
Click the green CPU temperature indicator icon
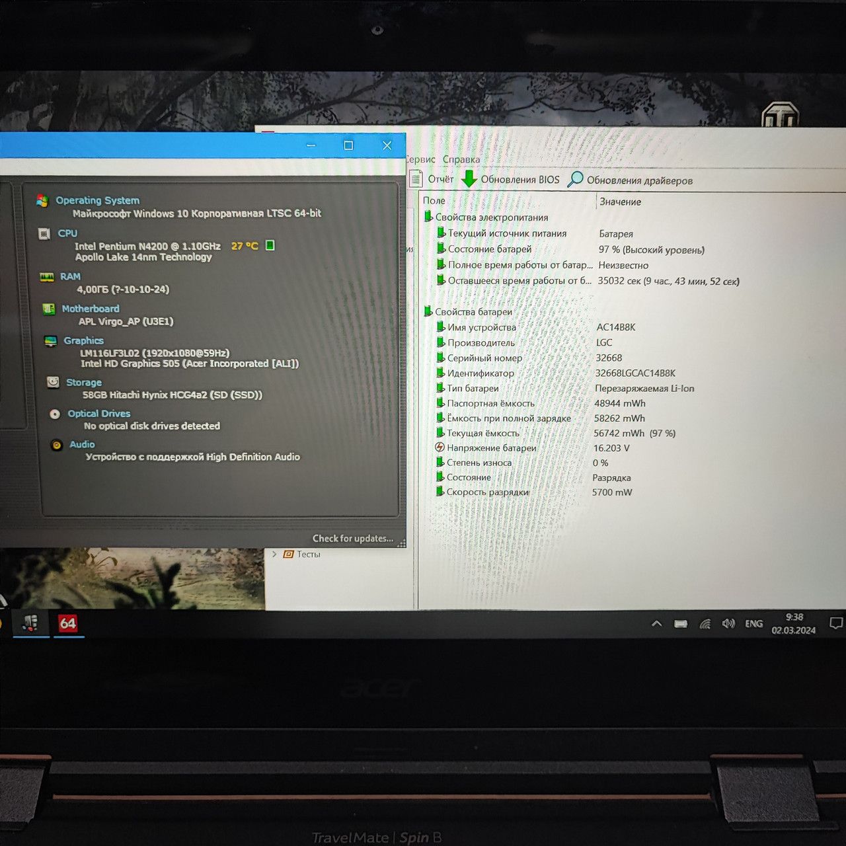click(x=270, y=245)
